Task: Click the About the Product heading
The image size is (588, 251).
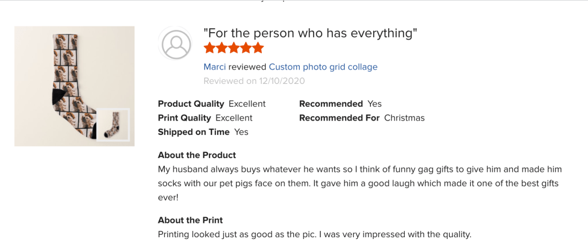Action: pos(196,155)
